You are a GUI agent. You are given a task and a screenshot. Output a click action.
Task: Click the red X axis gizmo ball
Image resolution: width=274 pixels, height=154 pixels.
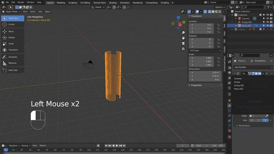(x=180, y=25)
